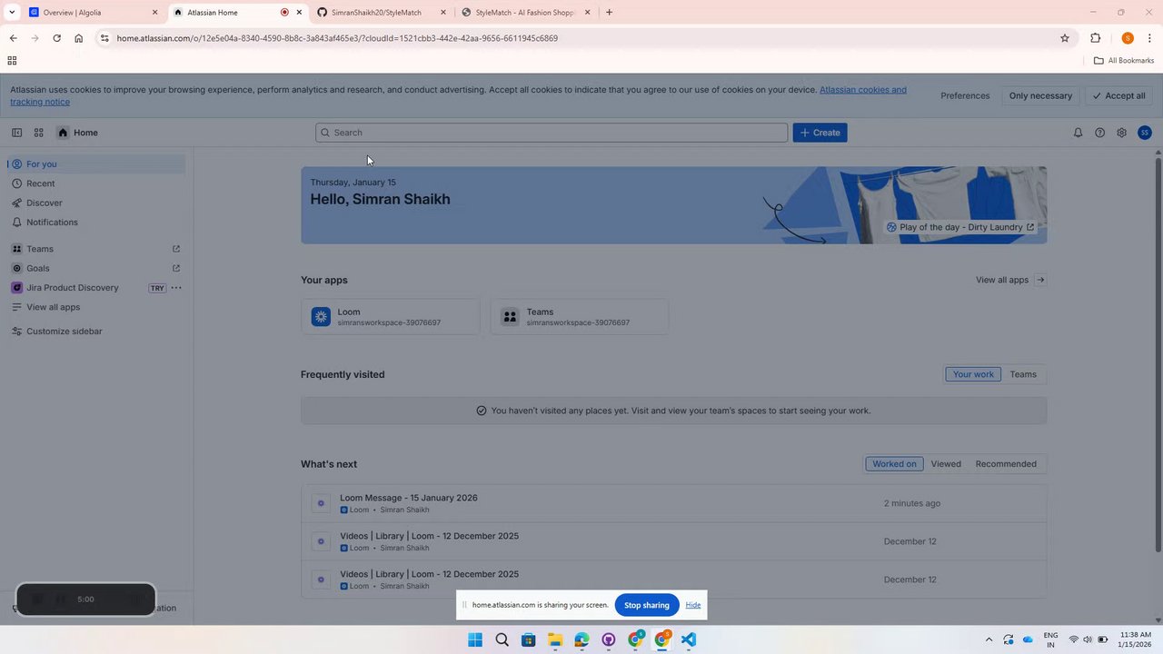Image resolution: width=1163 pixels, height=654 pixels.
Task: Select the Viewed filter
Action: (x=946, y=464)
